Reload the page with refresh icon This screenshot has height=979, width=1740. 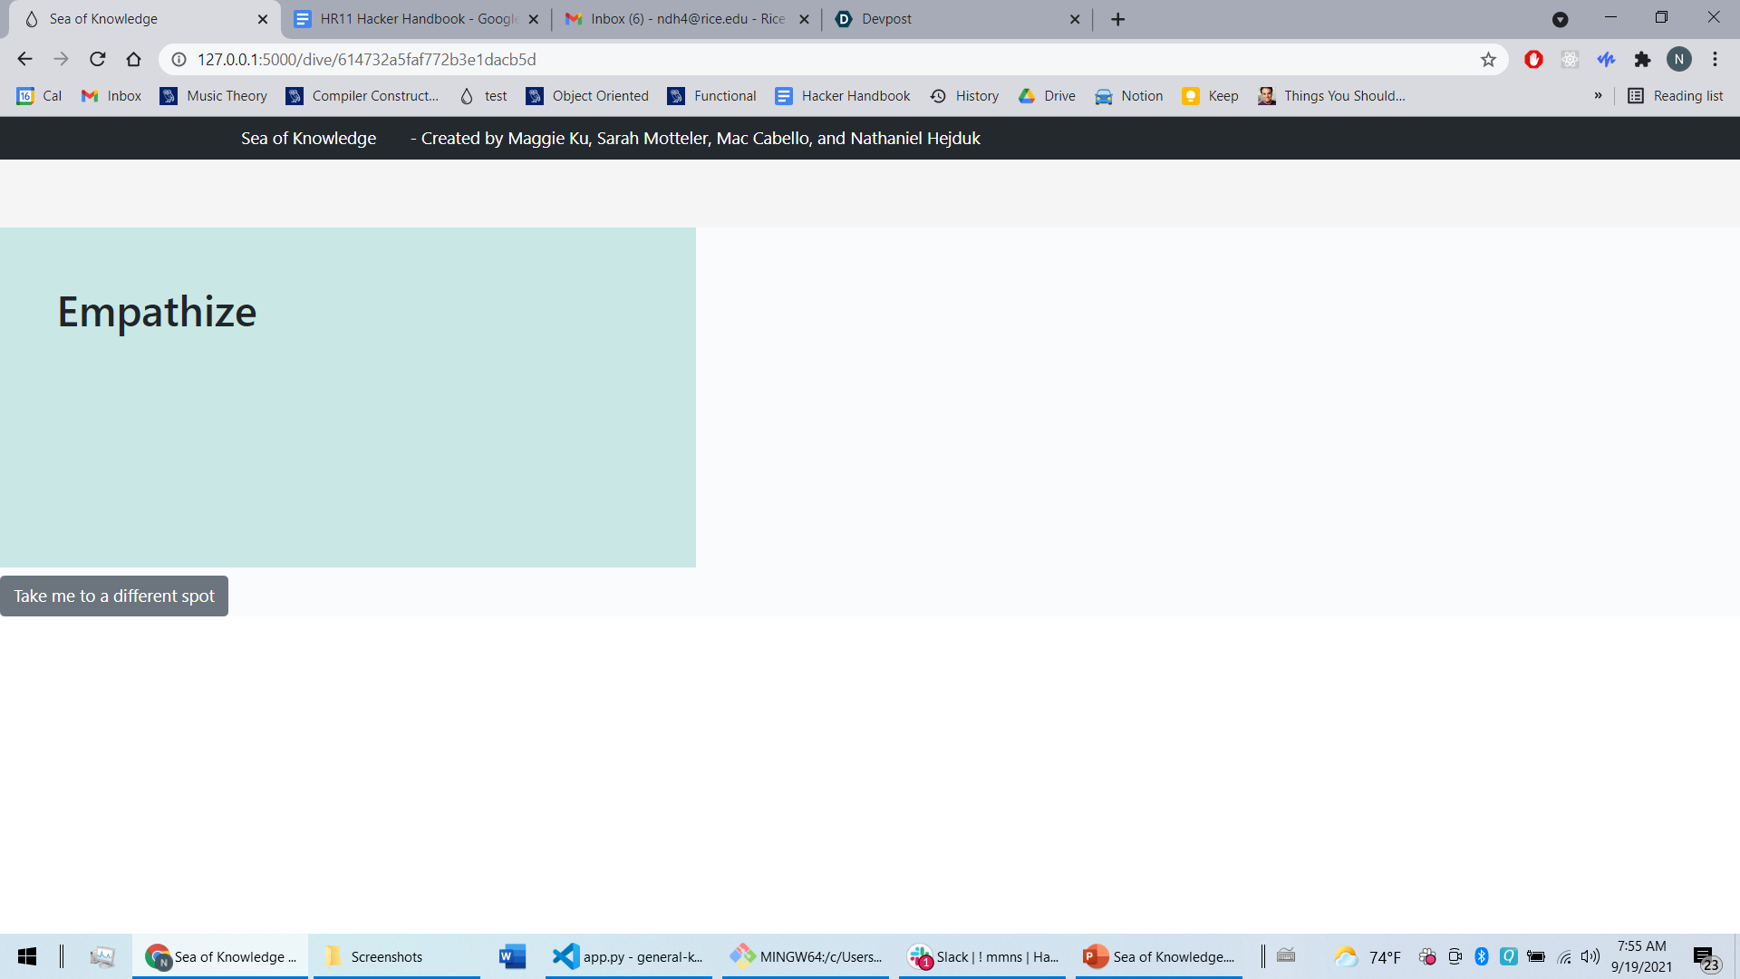[98, 60]
